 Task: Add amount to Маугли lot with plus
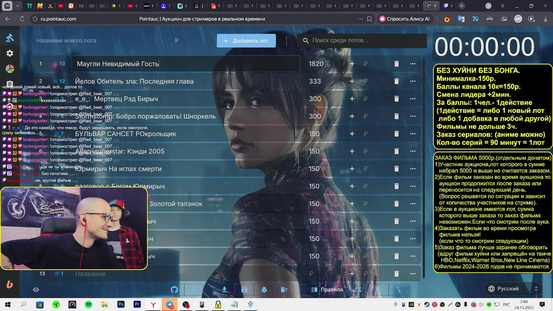[352, 63]
